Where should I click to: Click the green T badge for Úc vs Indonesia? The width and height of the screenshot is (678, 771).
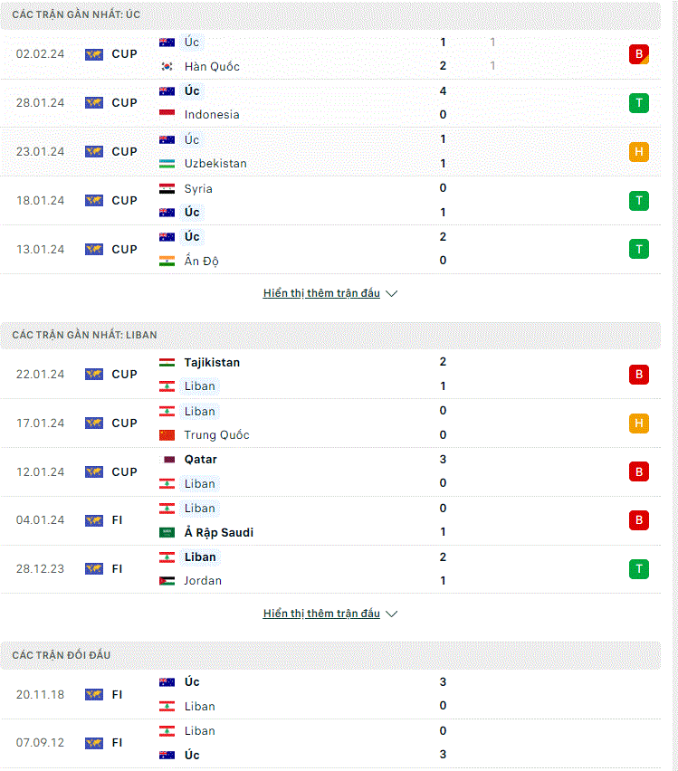pos(639,103)
